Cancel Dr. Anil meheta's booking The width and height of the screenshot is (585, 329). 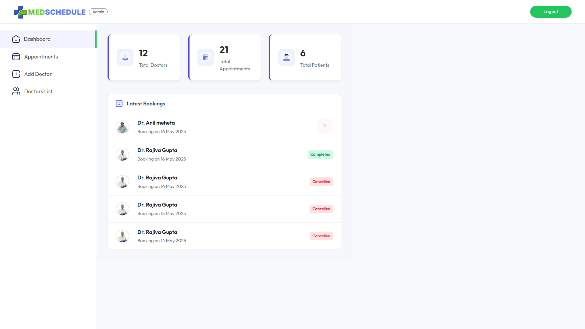324,126
